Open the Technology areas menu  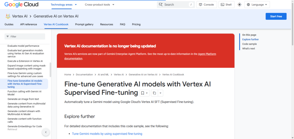point(64,5)
